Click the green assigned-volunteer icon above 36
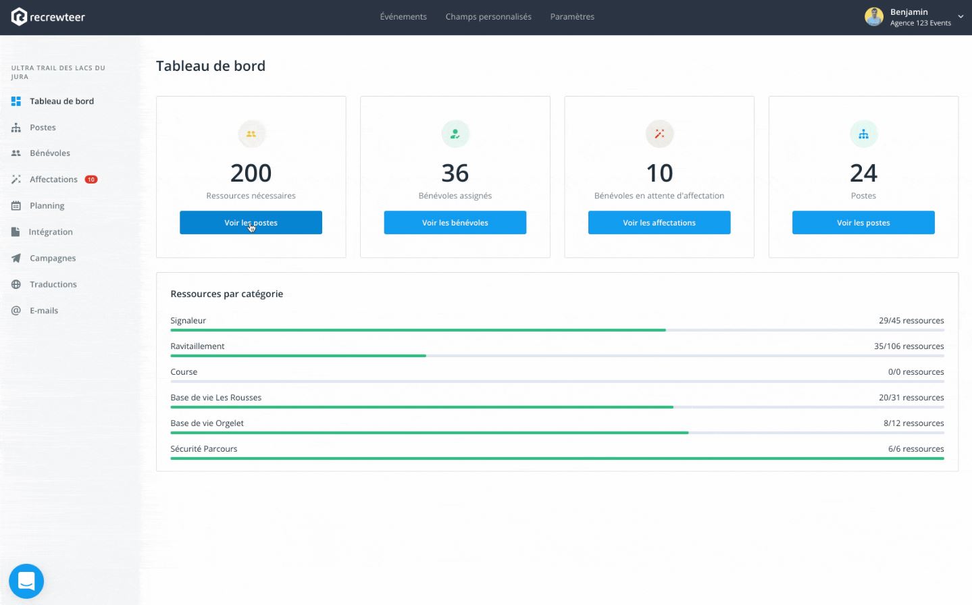This screenshot has height=605, width=972. [x=455, y=134]
